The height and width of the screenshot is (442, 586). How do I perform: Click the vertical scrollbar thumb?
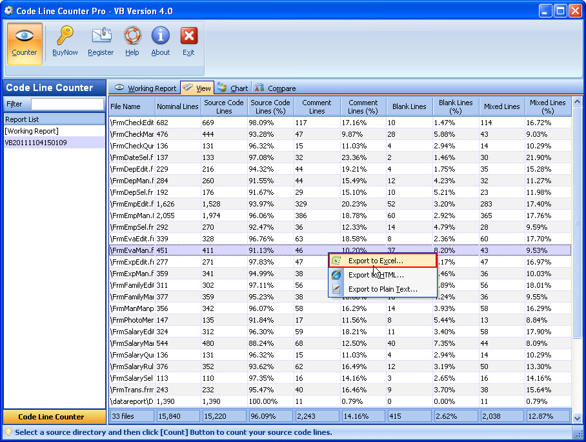577,223
